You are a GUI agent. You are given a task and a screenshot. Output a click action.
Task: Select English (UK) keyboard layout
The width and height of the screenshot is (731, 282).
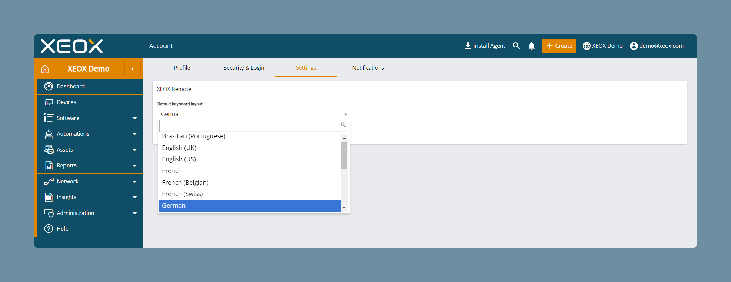(x=250, y=148)
